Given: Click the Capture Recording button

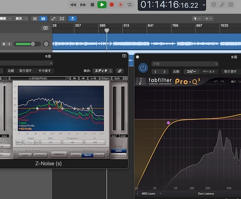Looking at the screenshot, I should point(120,5).
